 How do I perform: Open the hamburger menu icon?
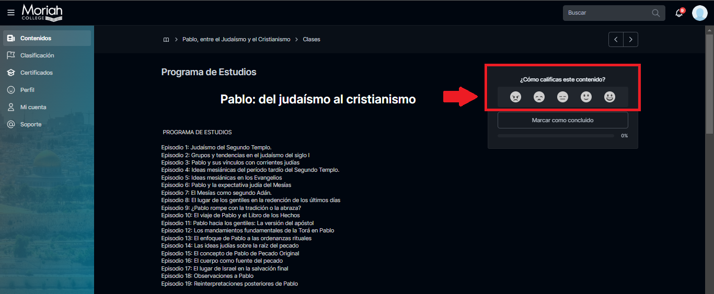click(11, 13)
